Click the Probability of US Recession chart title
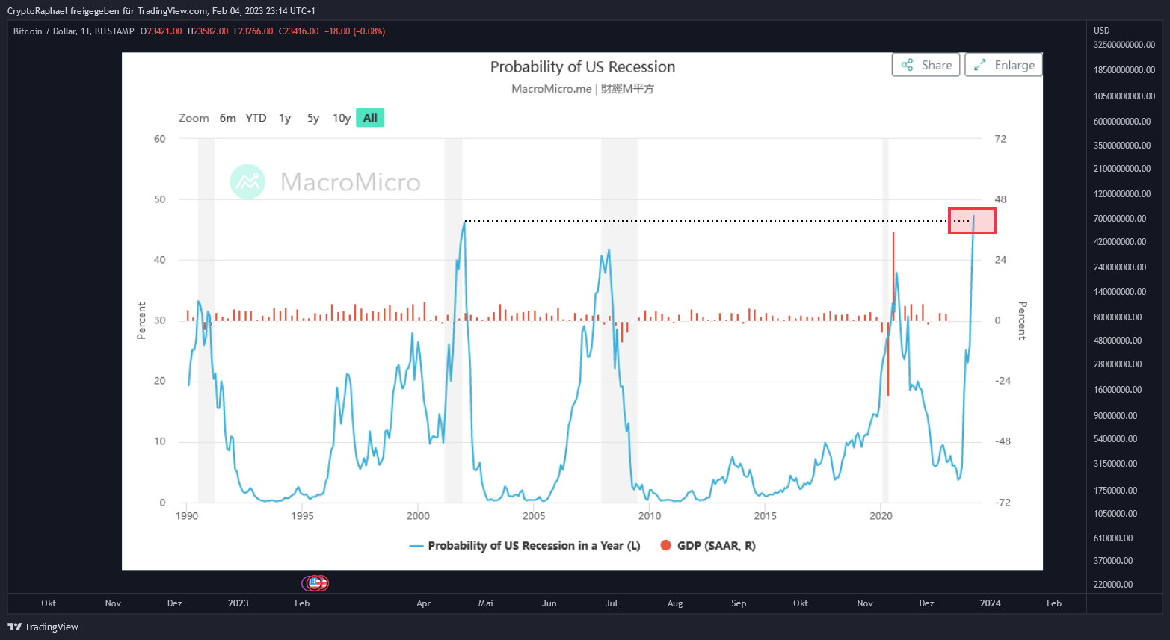 582,67
